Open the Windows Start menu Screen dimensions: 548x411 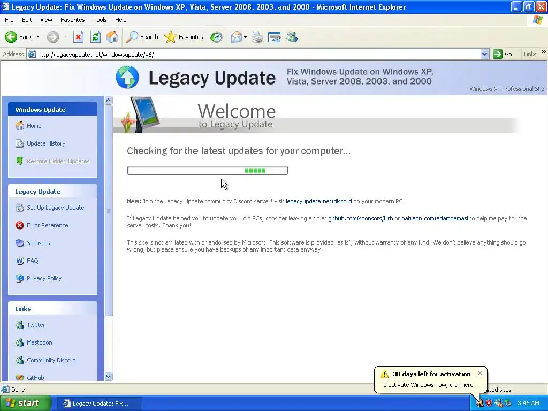point(26,404)
